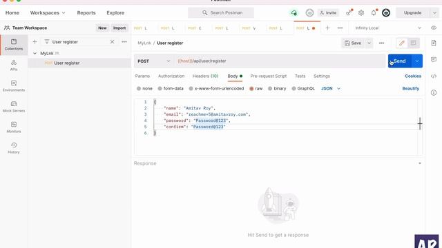Click the environment quick look eye icon

coord(434,28)
